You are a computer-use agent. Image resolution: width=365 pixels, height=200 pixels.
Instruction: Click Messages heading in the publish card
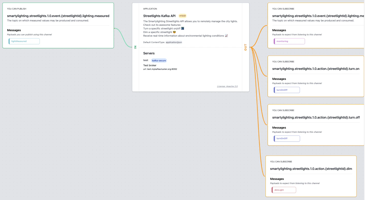14,30
